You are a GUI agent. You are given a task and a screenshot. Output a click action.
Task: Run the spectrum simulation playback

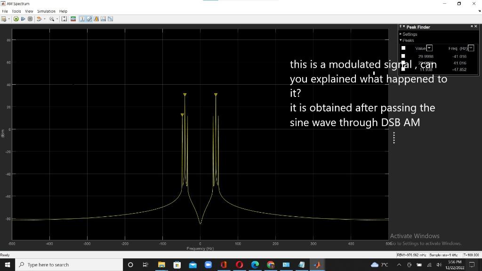click(16, 19)
